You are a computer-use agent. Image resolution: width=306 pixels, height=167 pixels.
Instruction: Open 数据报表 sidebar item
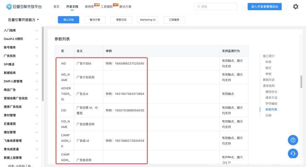click(x=10, y=73)
